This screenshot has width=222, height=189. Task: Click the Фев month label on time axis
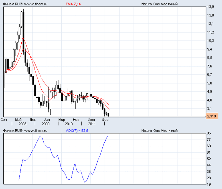105,120
